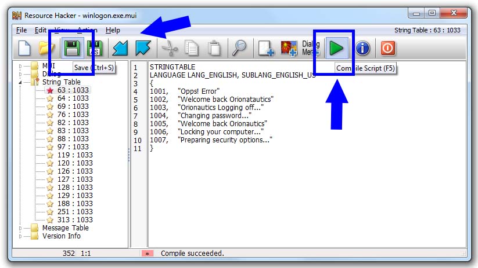Click the "Welcome back Orionatautics" line
Image resolution: width=478 pixels, height=268 pixels.
(225, 100)
